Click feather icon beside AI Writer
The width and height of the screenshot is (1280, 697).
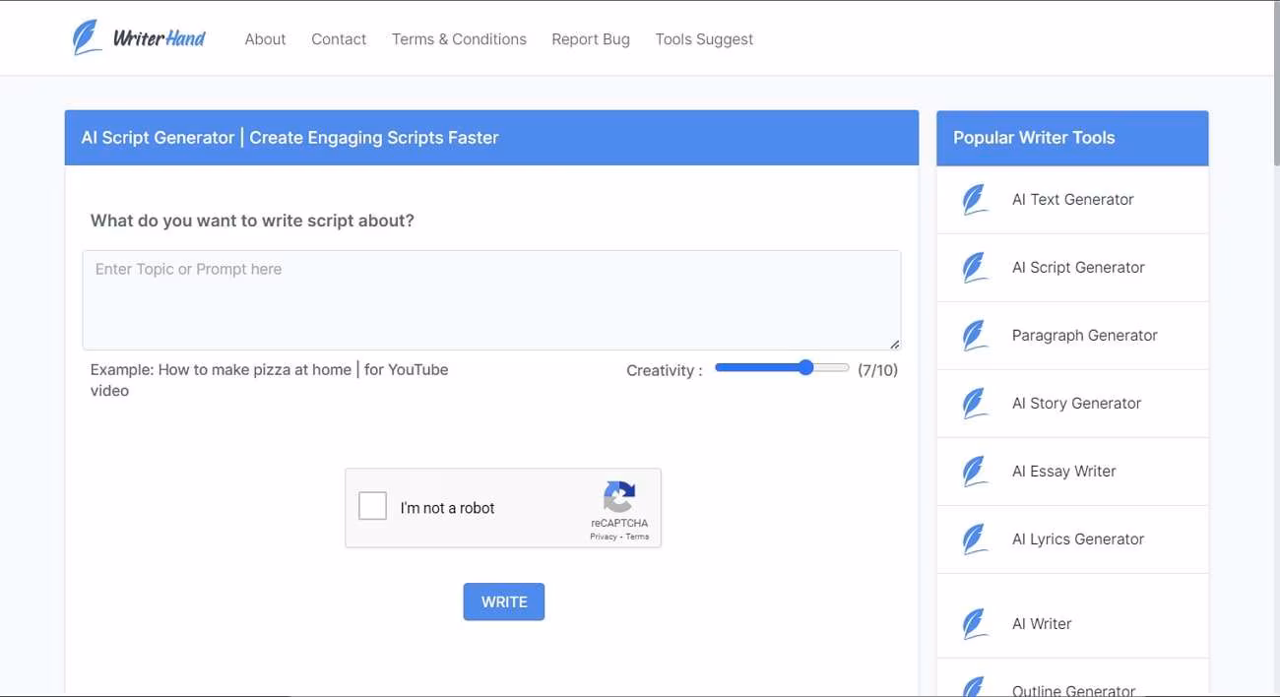[x=975, y=624]
